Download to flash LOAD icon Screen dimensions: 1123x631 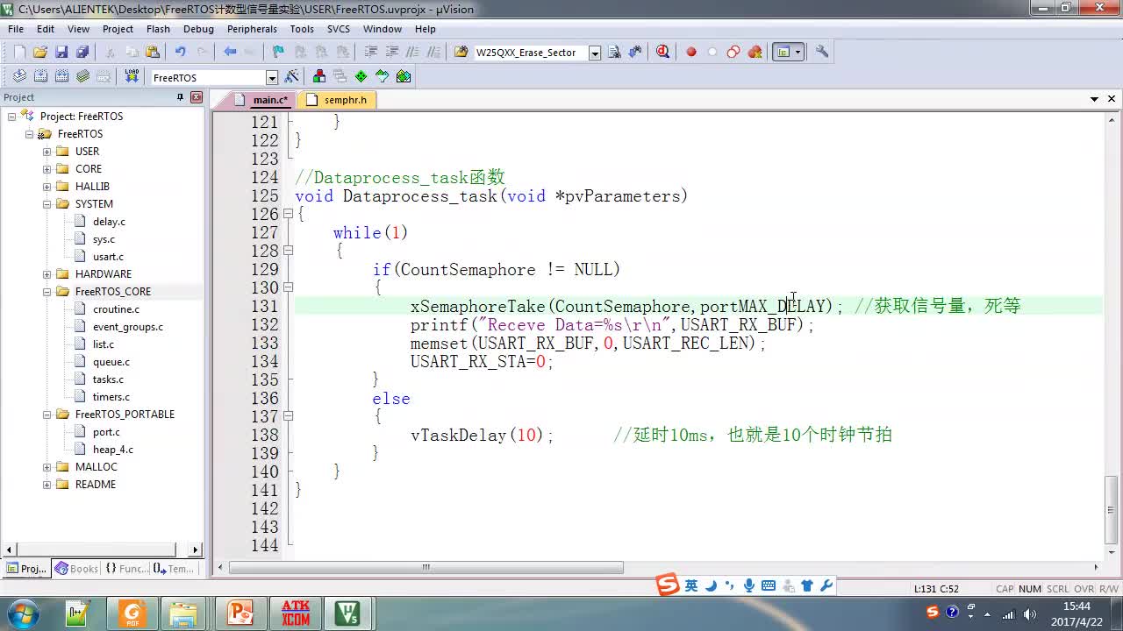point(132,77)
